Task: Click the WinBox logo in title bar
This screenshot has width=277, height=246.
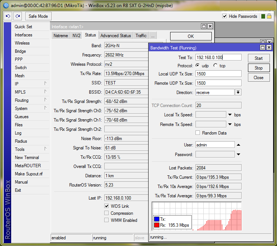Action: pyautogui.click(x=6, y=6)
